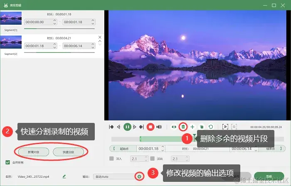
Task: Decrease the Segment[1] start time with down arrow
Action: pos(54,24)
